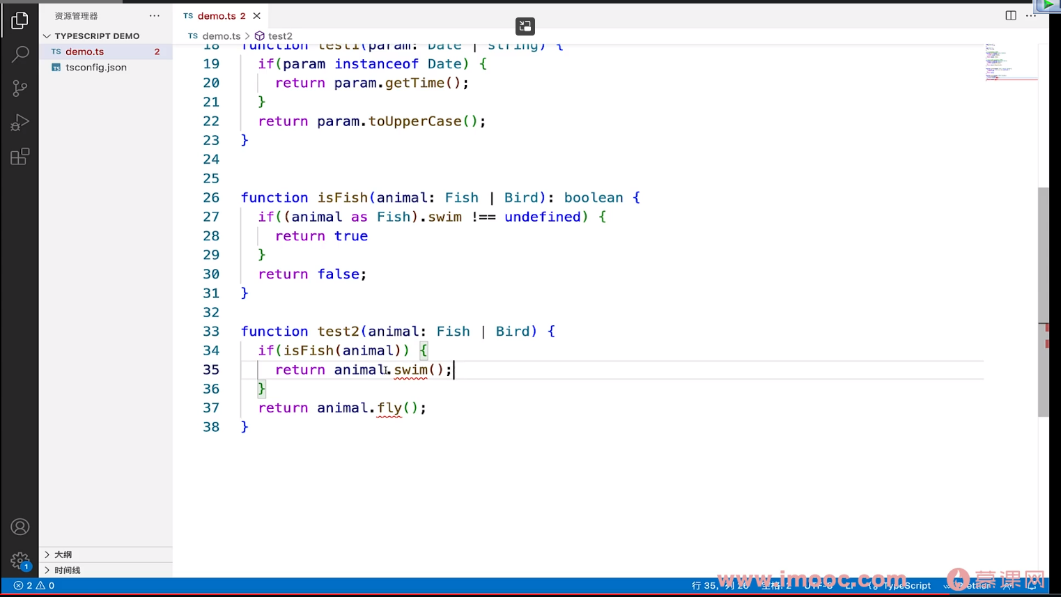Screen dimensions: 1061x597
Task: Open the Extensions view
Action: click(x=20, y=157)
